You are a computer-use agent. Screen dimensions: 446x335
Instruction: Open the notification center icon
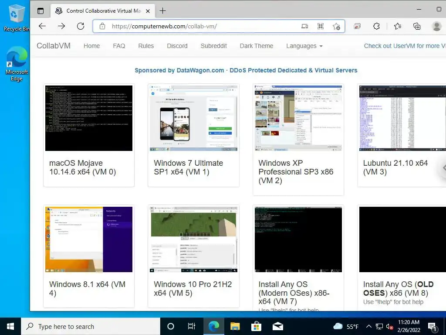tap(432, 327)
